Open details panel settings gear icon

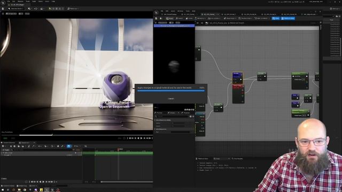pos(193,116)
